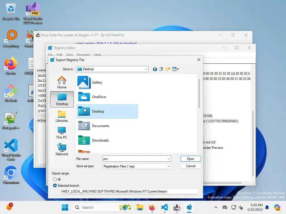
Task: Open Favorites menu in Registry Editor
Action: point(84,55)
